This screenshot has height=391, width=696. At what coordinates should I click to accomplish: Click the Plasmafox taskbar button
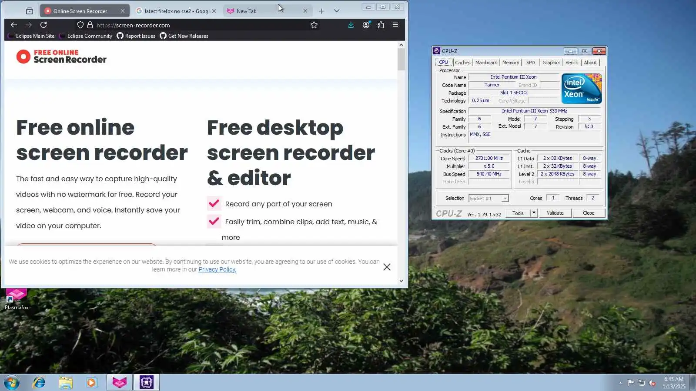click(x=119, y=382)
